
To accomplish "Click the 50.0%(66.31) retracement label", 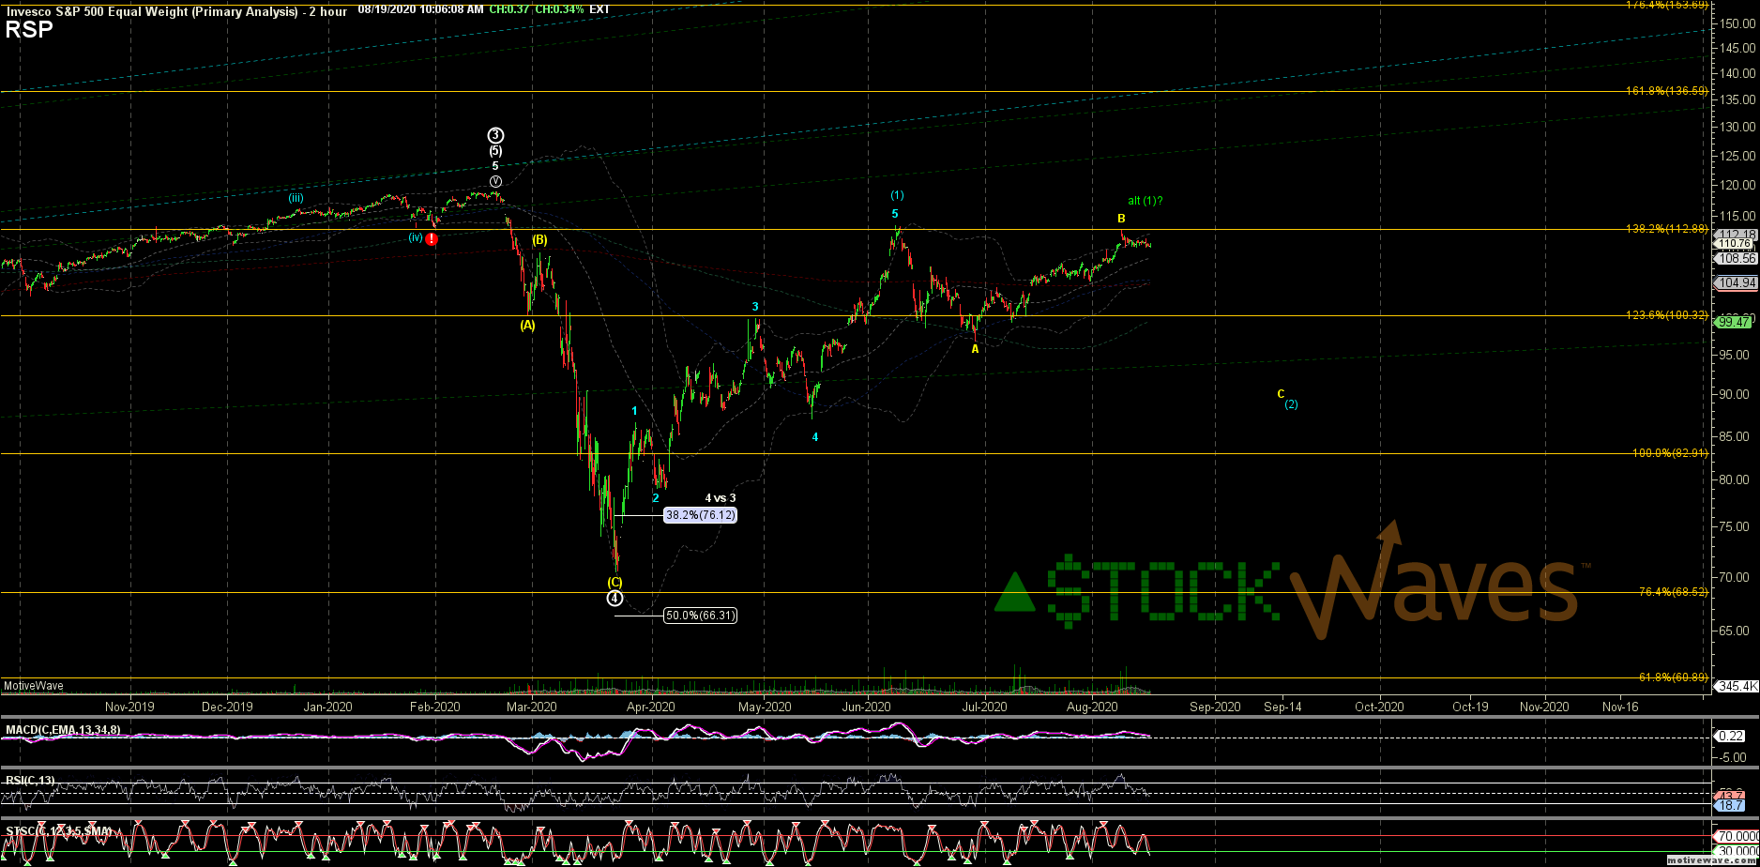I will pyautogui.click(x=700, y=616).
